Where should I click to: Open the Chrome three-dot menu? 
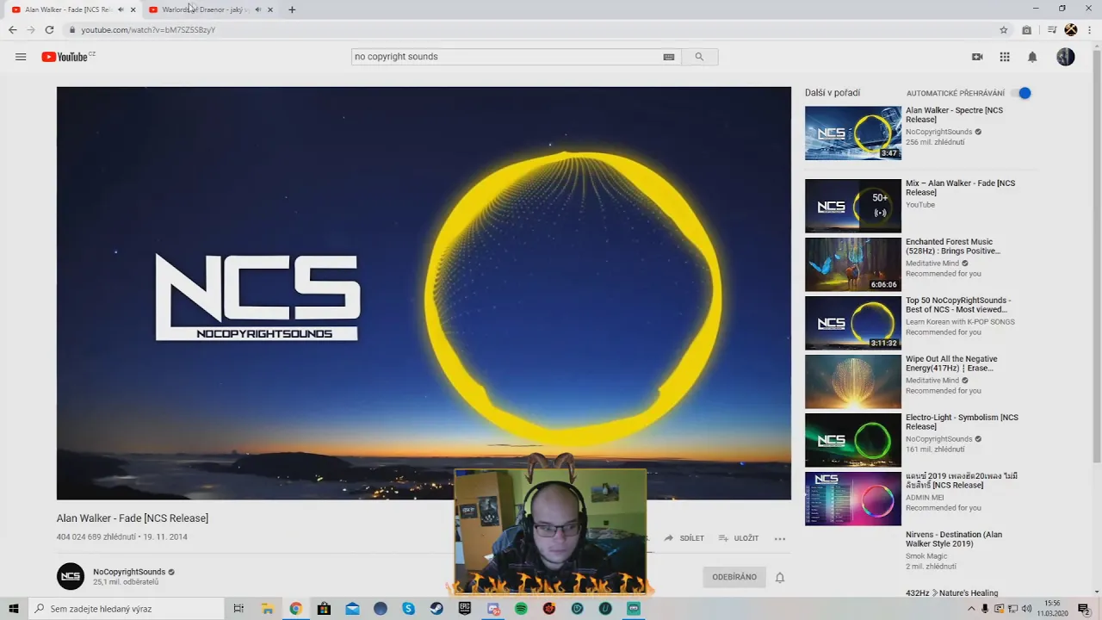[1090, 29]
